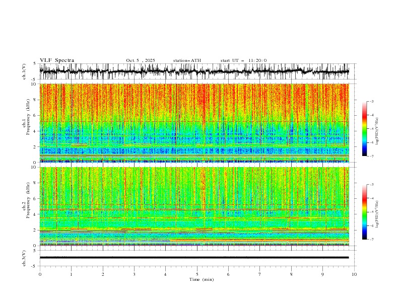
Task: Click tick "0" on the Time axis
Action: click(40, 274)
